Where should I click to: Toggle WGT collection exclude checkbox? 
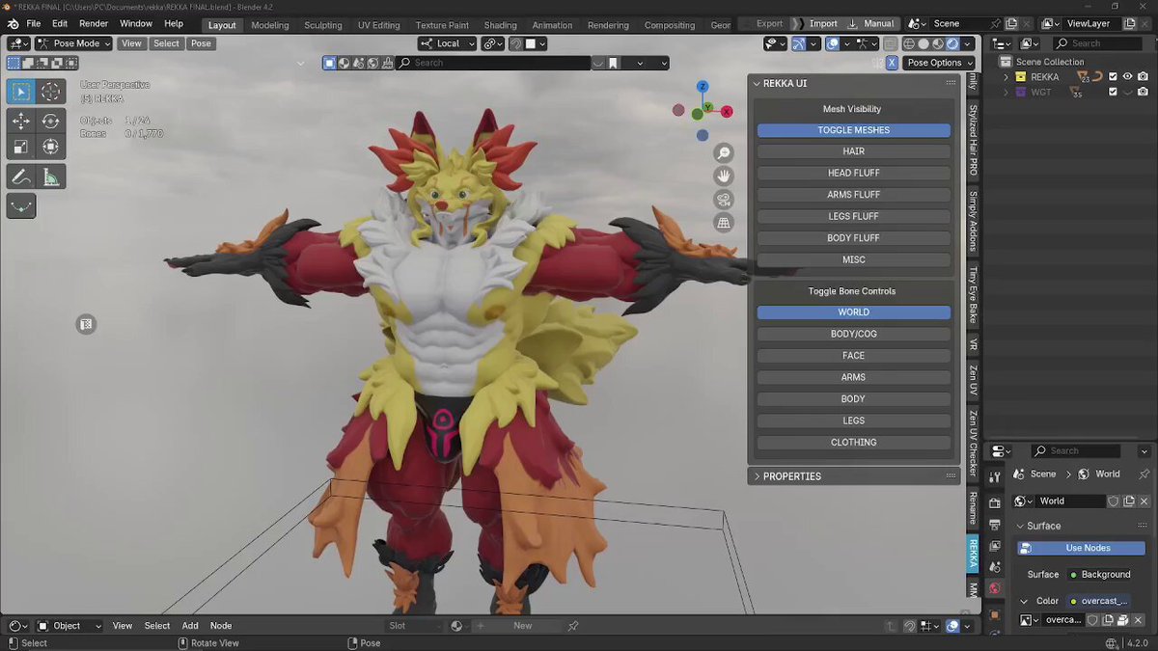click(x=1113, y=93)
